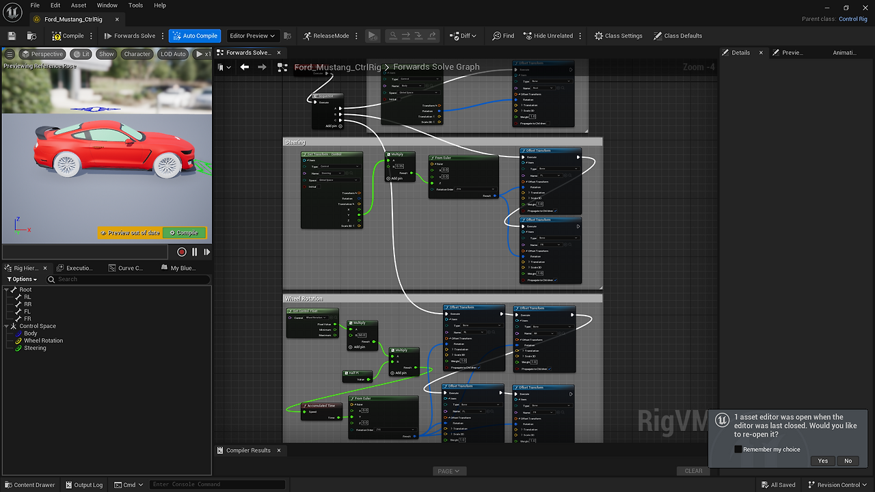
Task: Open Class Settings from the toolbar
Action: tap(617, 36)
